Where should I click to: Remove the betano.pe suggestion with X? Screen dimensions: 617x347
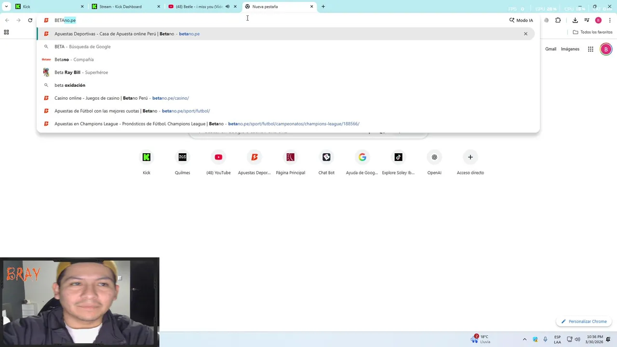tap(525, 34)
